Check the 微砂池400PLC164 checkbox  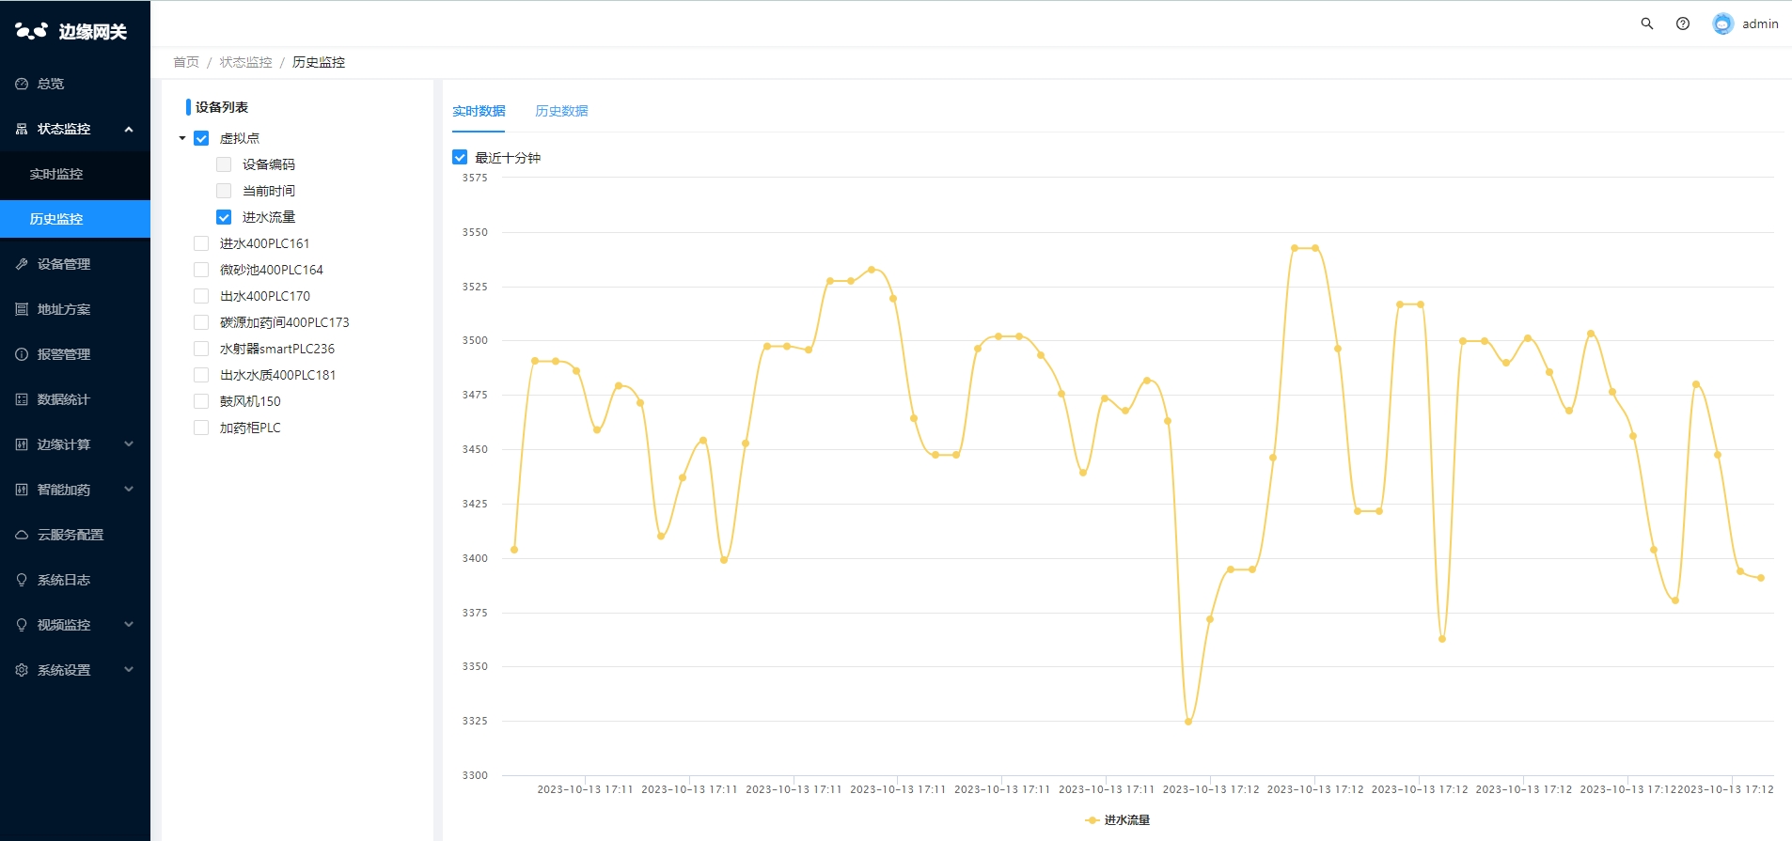201,270
